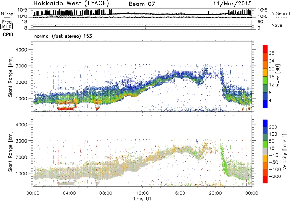Screen dimensions: 291x201
Task: Click the Hokkaido West (fitACF) title
Action: 71,3
